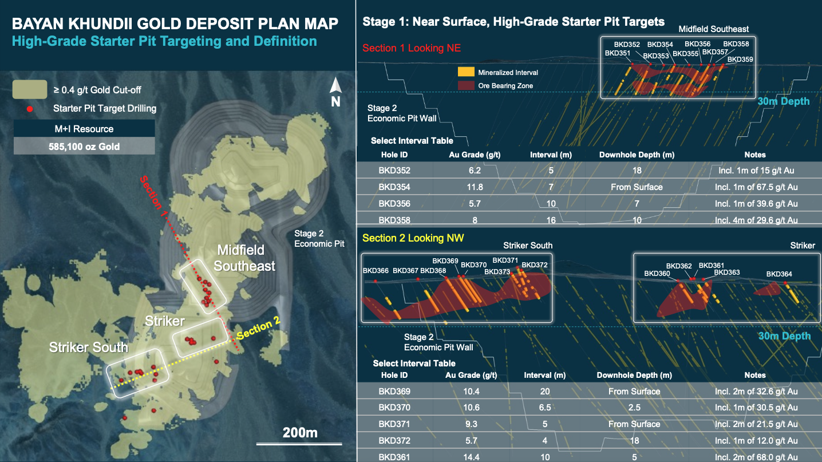The image size is (822, 462).
Task: Click the Stage 2 Economic Pit map label
Action: coord(319,238)
